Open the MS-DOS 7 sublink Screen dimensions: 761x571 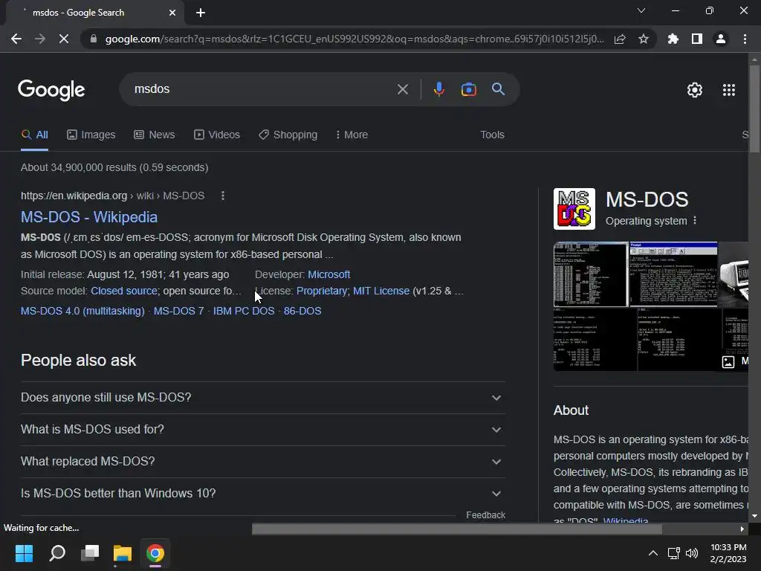pyautogui.click(x=178, y=311)
